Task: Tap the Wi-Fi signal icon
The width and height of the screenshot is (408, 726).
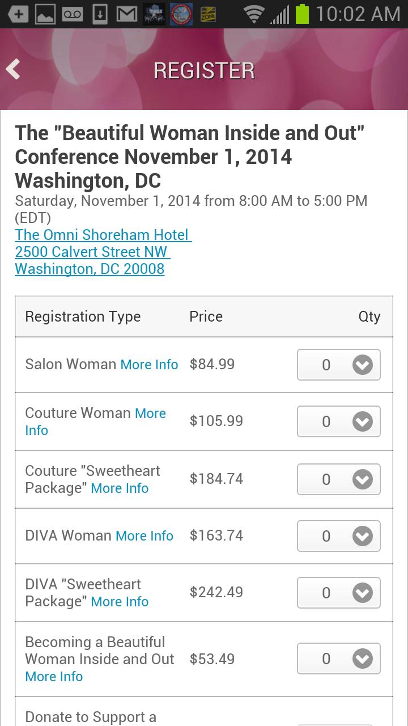Action: click(254, 14)
